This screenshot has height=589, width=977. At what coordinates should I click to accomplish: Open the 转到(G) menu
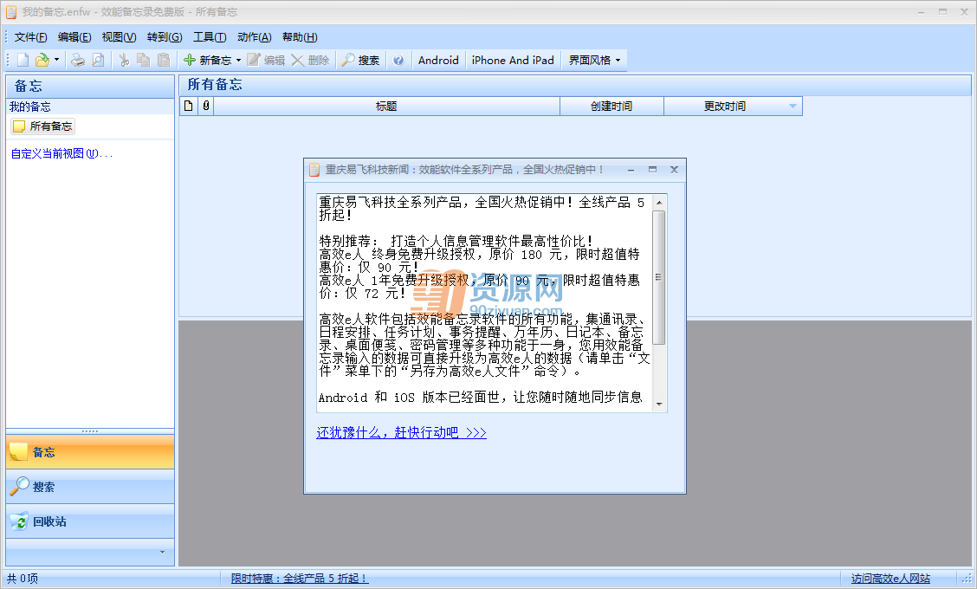pyautogui.click(x=165, y=36)
